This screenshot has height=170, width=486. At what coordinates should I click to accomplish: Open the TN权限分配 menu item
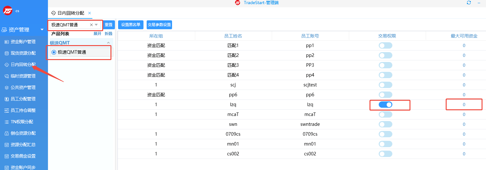pyautogui.click(x=22, y=122)
